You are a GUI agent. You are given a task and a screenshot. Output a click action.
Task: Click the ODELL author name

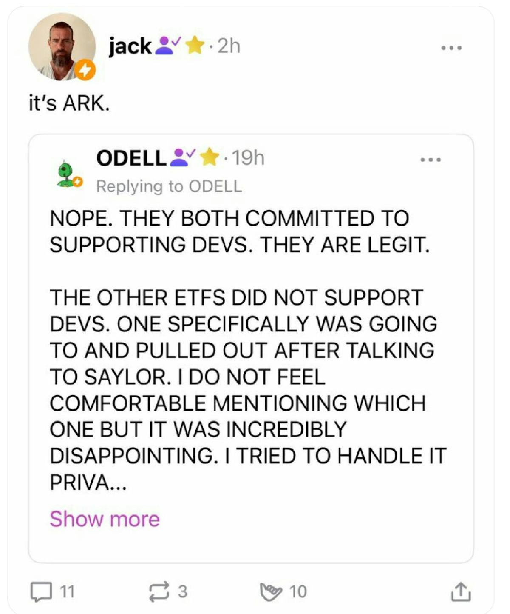[131, 158]
